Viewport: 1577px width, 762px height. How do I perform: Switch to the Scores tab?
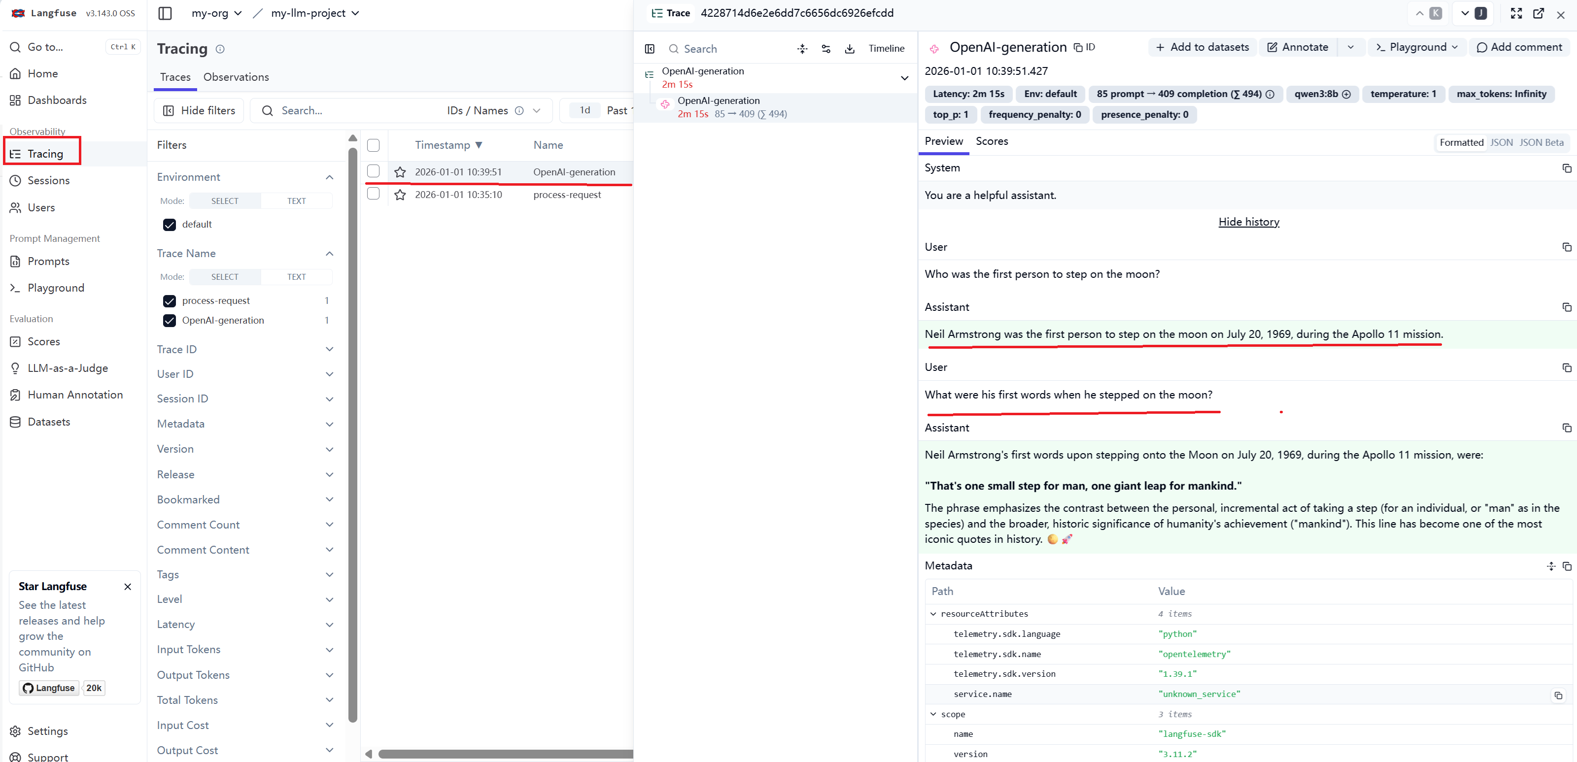(991, 141)
